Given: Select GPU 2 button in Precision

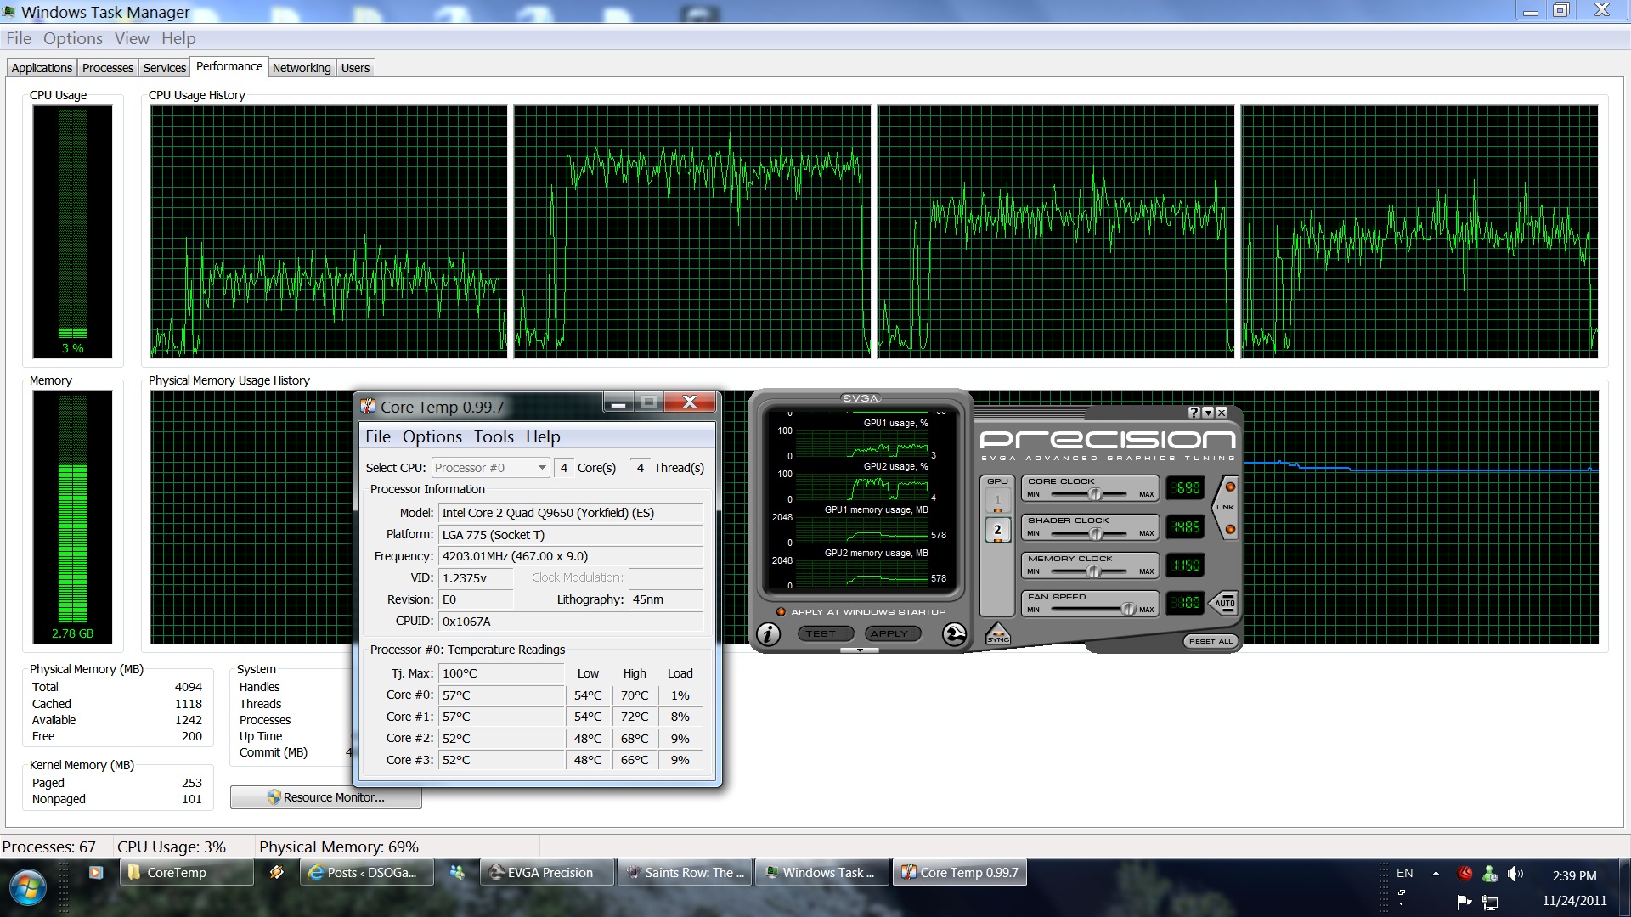Looking at the screenshot, I should [997, 530].
